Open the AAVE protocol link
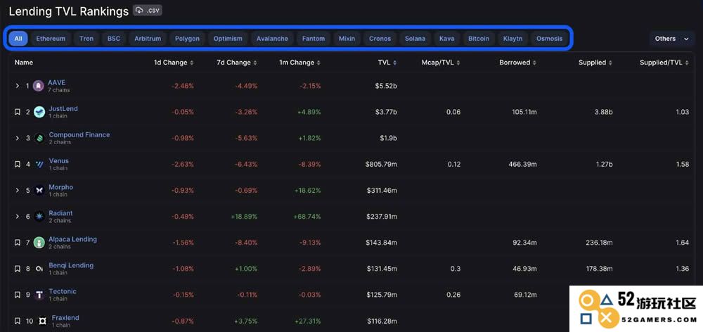Image resolution: width=703 pixels, height=332 pixels. [x=56, y=82]
